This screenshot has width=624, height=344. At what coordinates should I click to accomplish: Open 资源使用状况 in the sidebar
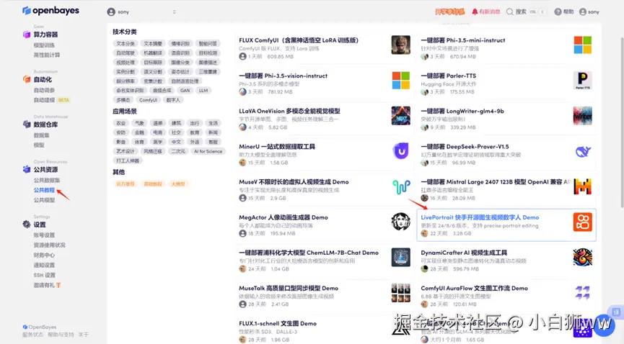[x=49, y=245]
